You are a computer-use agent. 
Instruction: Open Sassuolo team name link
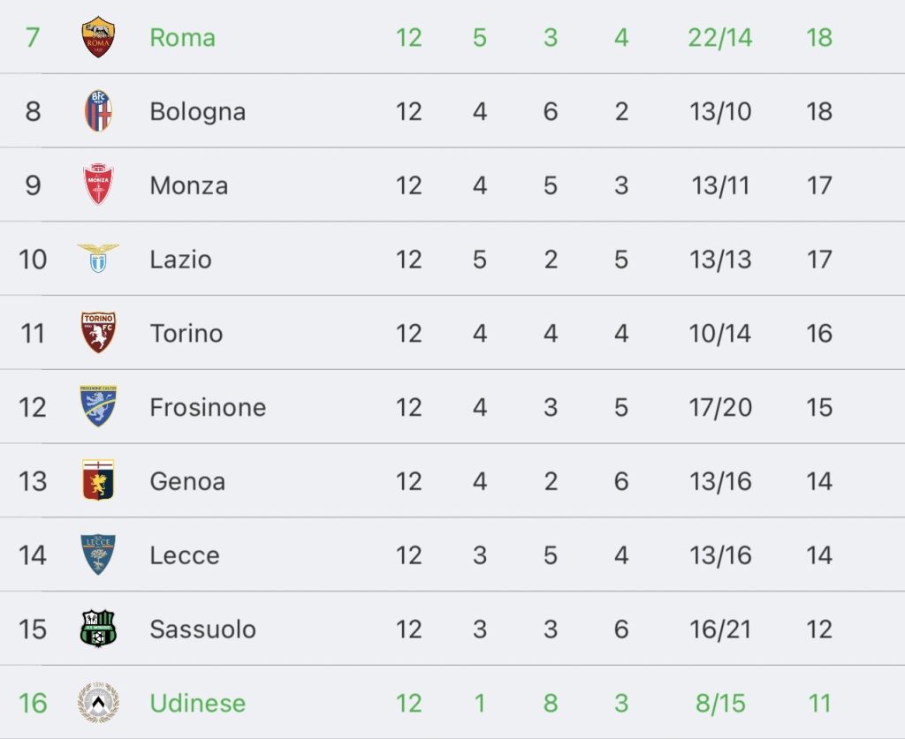202,630
